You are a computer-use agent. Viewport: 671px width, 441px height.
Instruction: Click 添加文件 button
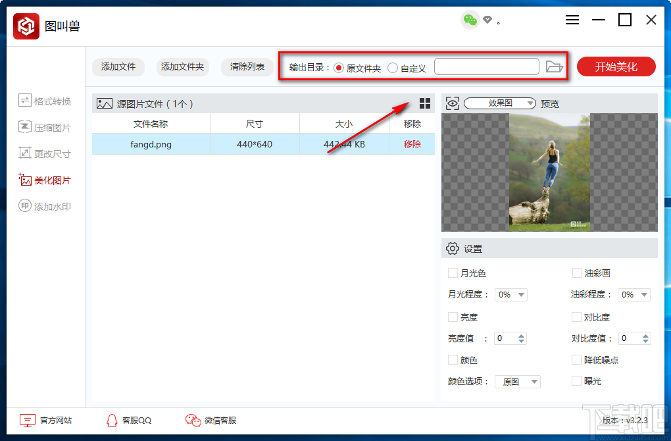pyautogui.click(x=118, y=66)
